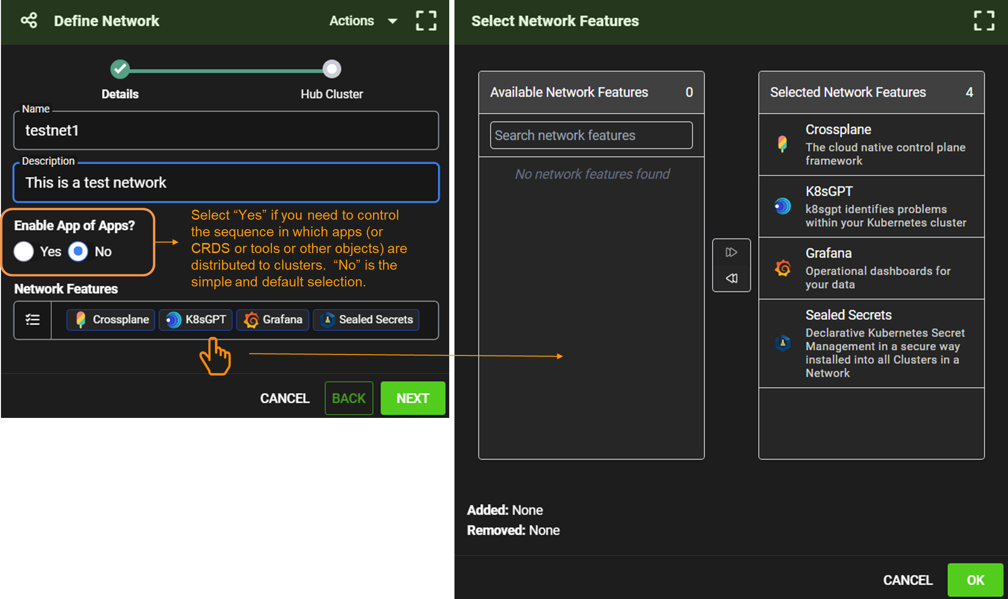Open the network features list selector icon
The width and height of the screenshot is (1008, 599).
click(32, 320)
